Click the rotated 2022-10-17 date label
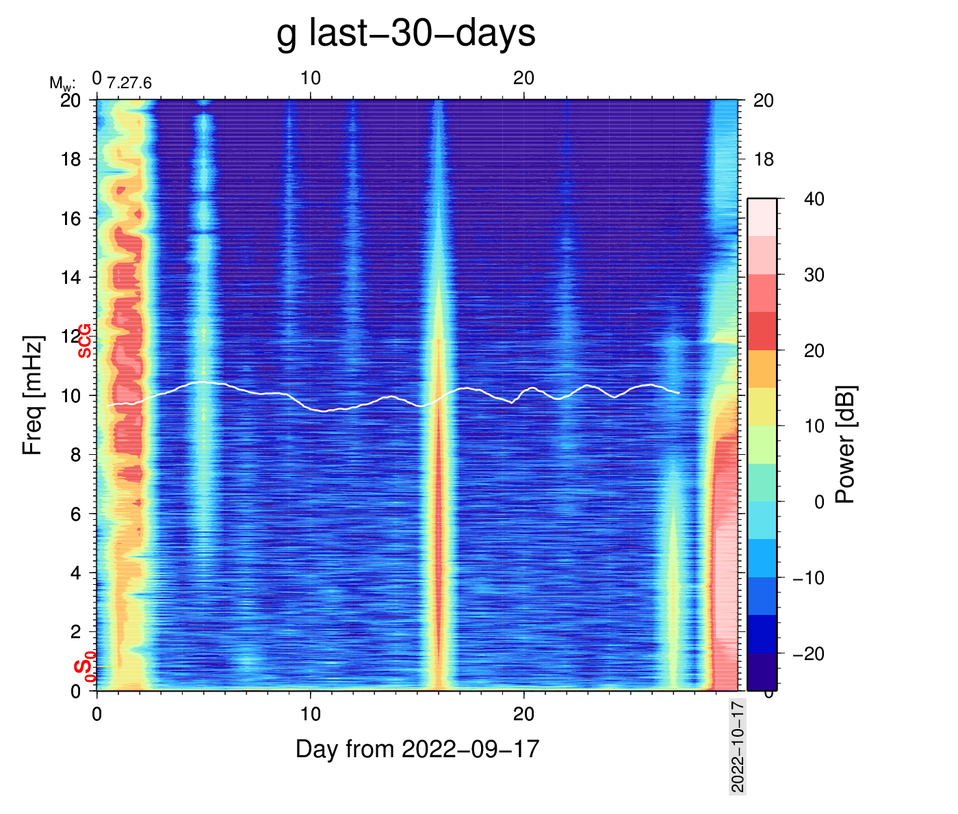The image size is (958, 814). (737, 746)
